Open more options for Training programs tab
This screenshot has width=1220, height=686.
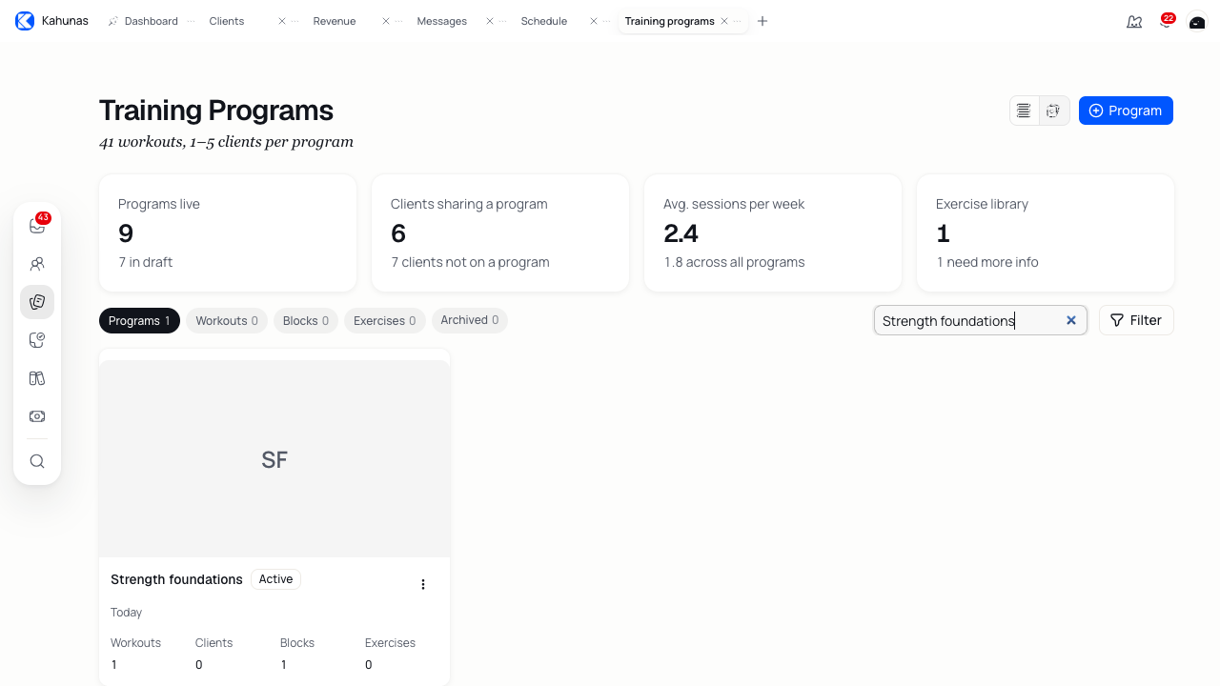(737, 21)
